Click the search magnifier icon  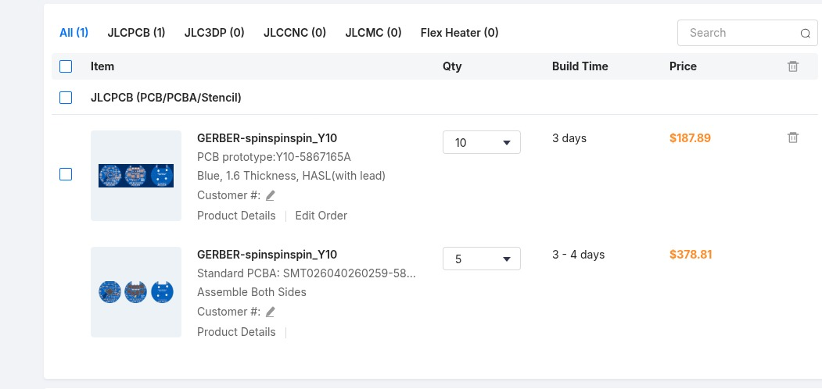point(806,34)
